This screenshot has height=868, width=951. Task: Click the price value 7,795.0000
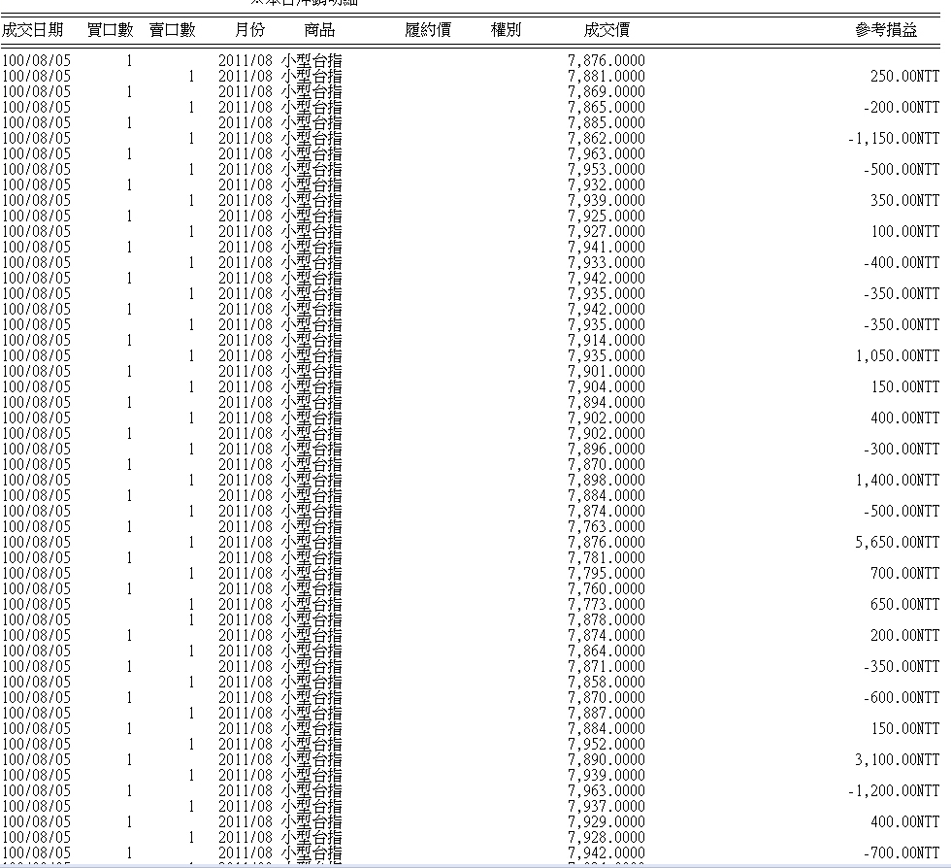[607, 574]
